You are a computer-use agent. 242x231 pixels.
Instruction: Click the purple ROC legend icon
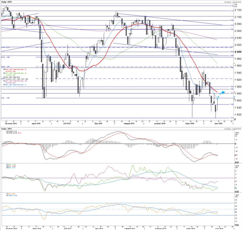[x=7, y=166]
